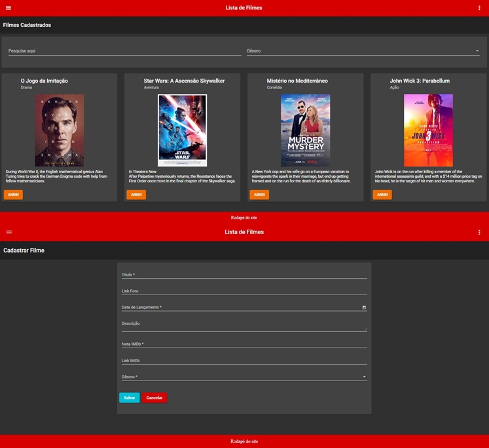Click the 'Filmes Cadastrados' heading
The height and width of the screenshot is (448, 489).
coord(27,25)
